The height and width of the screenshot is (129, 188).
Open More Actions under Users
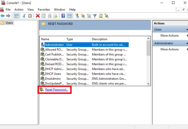pyautogui.click(x=169, y=35)
